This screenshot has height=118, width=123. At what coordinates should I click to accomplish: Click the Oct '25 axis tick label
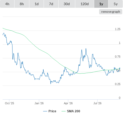(9, 103)
